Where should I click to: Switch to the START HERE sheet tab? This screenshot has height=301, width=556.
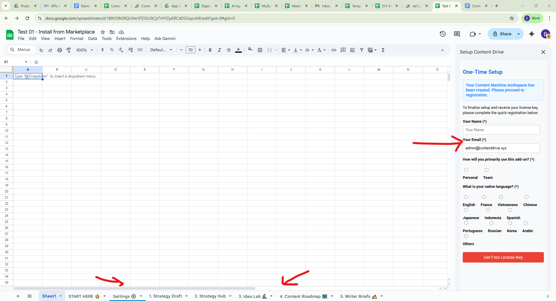pos(84,296)
